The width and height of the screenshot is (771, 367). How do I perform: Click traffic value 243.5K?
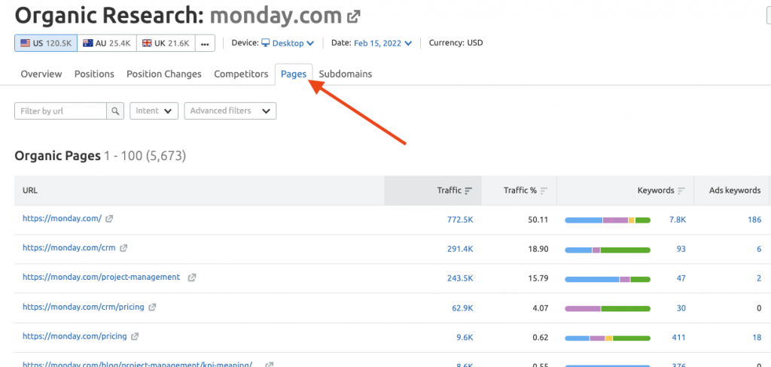point(459,278)
